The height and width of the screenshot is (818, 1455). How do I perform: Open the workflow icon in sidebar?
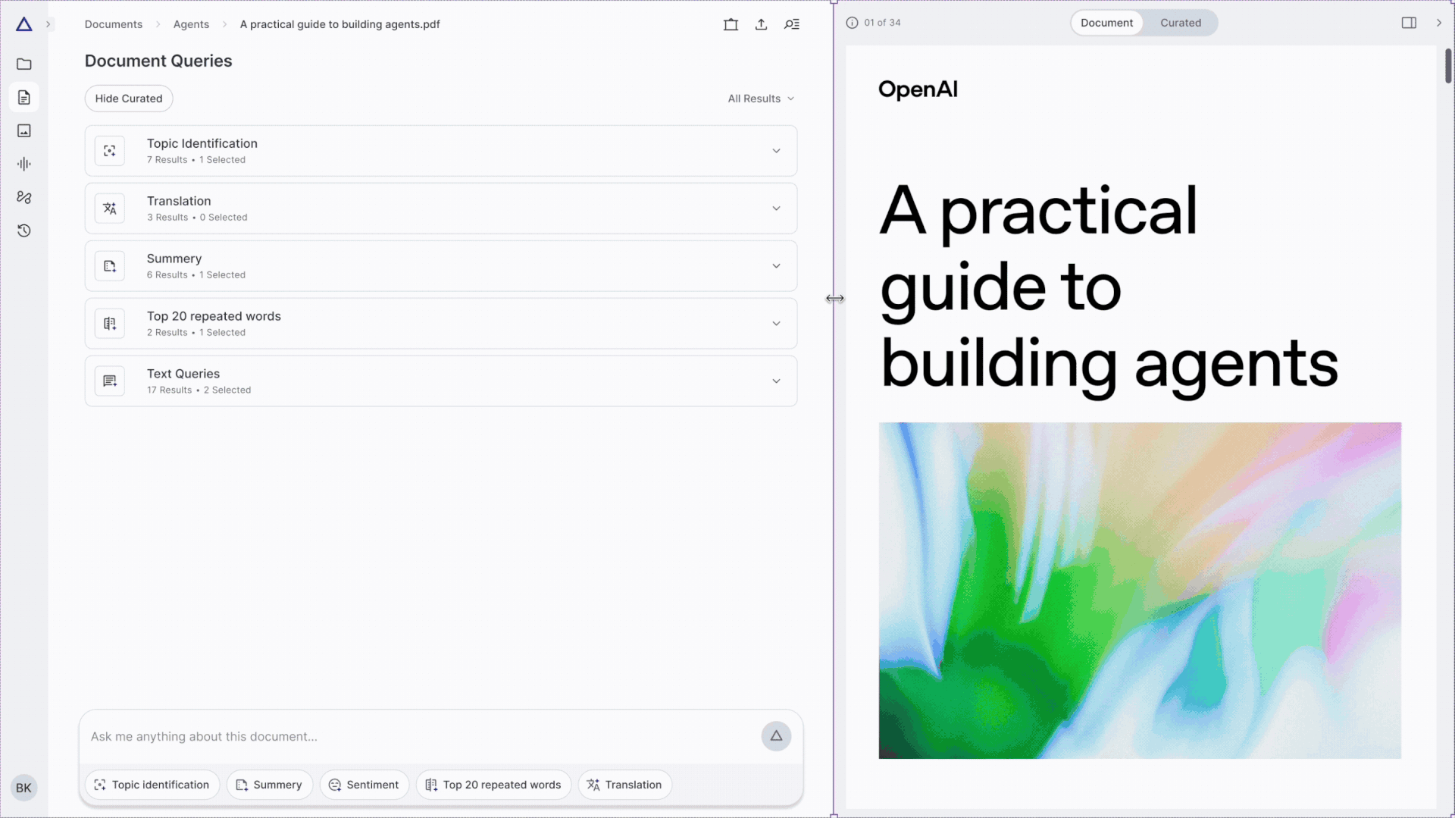(24, 197)
